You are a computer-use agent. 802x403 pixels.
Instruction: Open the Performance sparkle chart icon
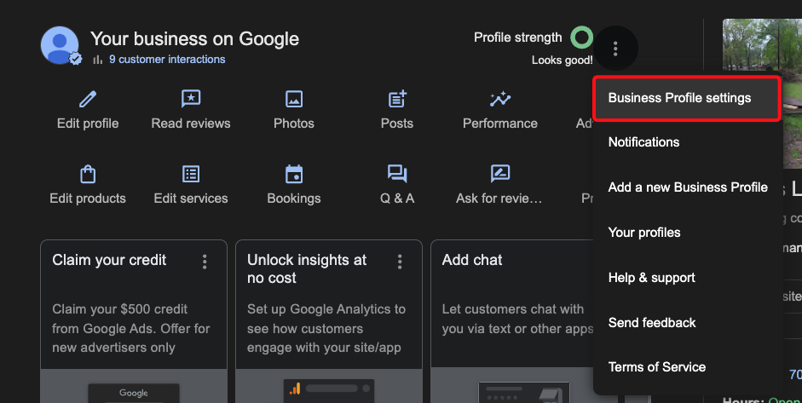[x=500, y=99]
